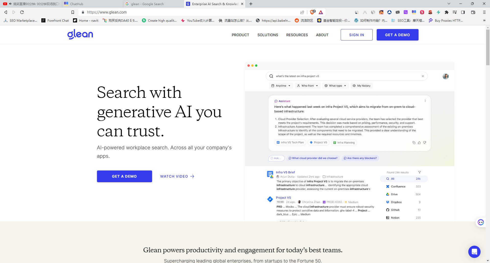Open the Brave wallet icon
The image size is (490, 263).
(x=473, y=12)
